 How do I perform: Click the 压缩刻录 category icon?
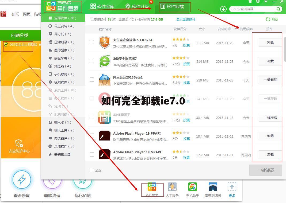[50, 42]
